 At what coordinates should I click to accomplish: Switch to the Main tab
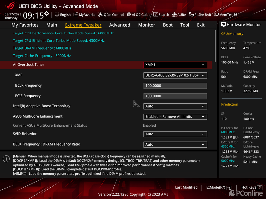tap(52, 25)
